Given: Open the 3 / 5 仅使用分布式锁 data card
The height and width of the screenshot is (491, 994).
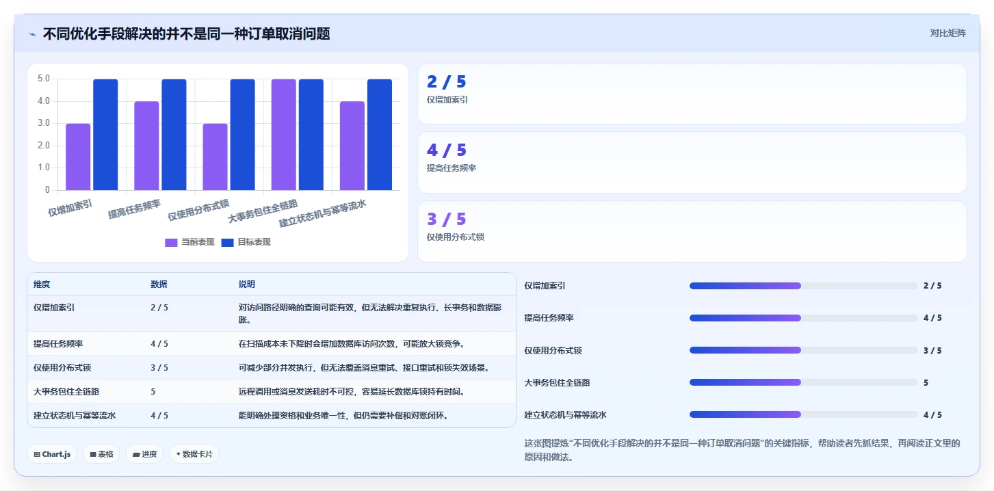Looking at the screenshot, I should click(692, 231).
